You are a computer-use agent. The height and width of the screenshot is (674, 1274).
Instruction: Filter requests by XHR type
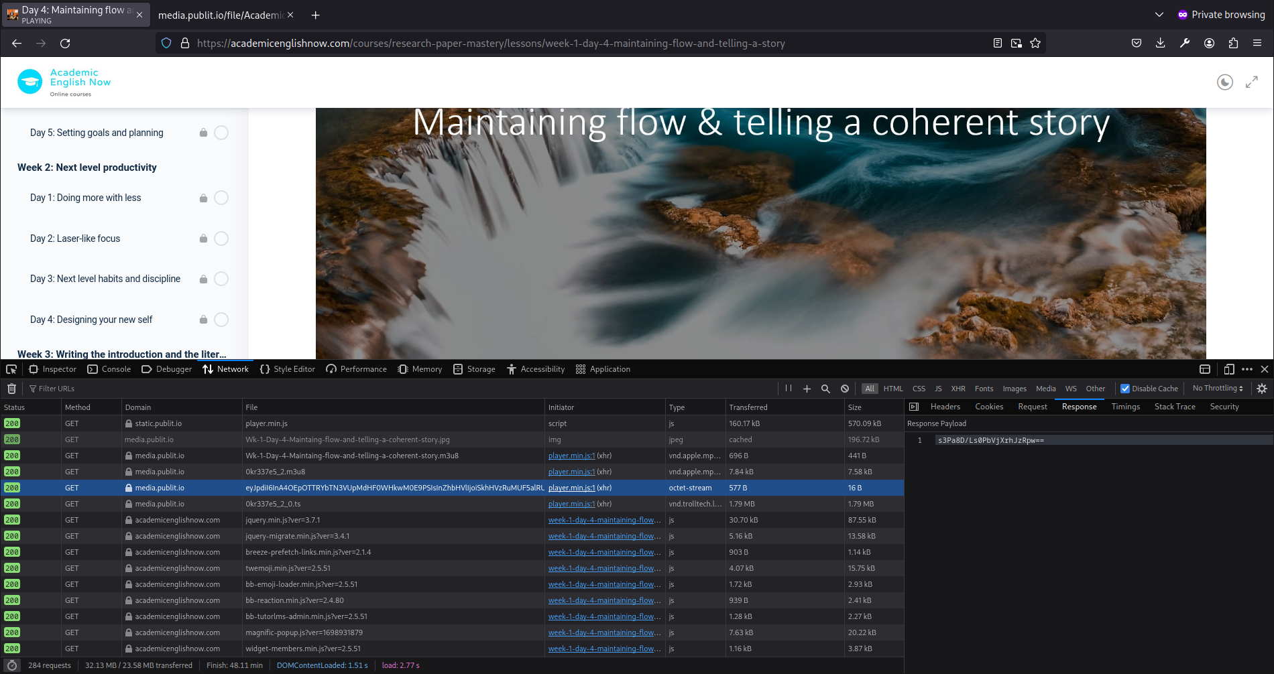958,389
